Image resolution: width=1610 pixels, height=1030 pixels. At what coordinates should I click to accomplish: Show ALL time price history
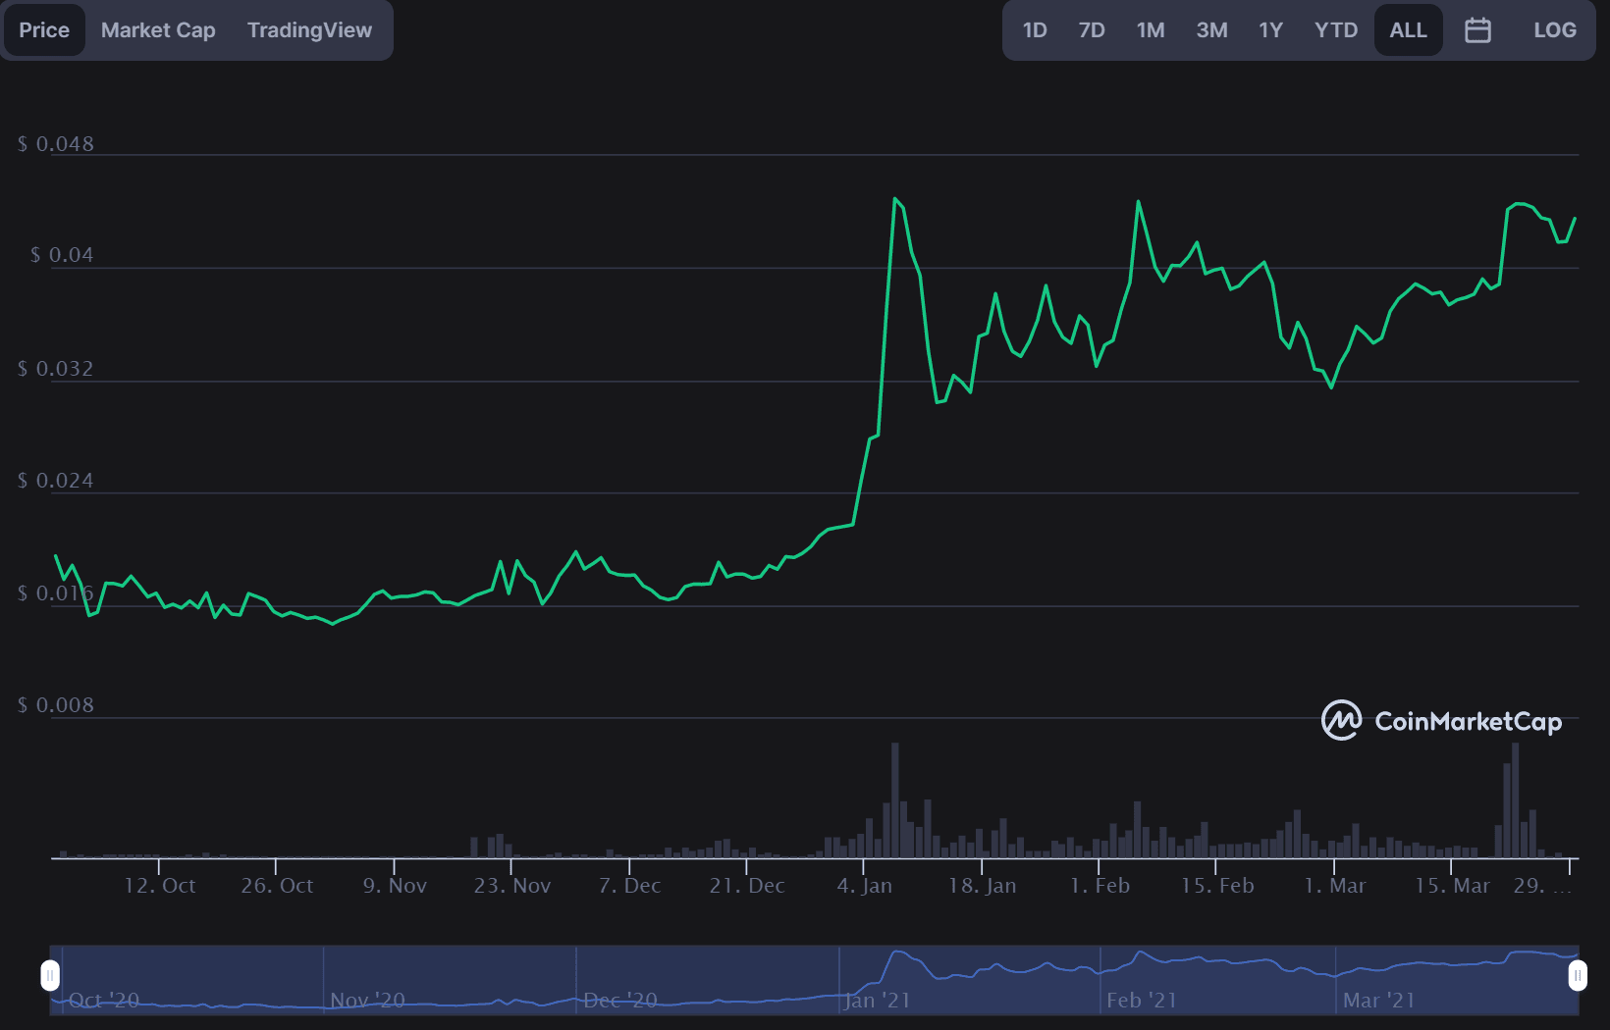coord(1408,30)
